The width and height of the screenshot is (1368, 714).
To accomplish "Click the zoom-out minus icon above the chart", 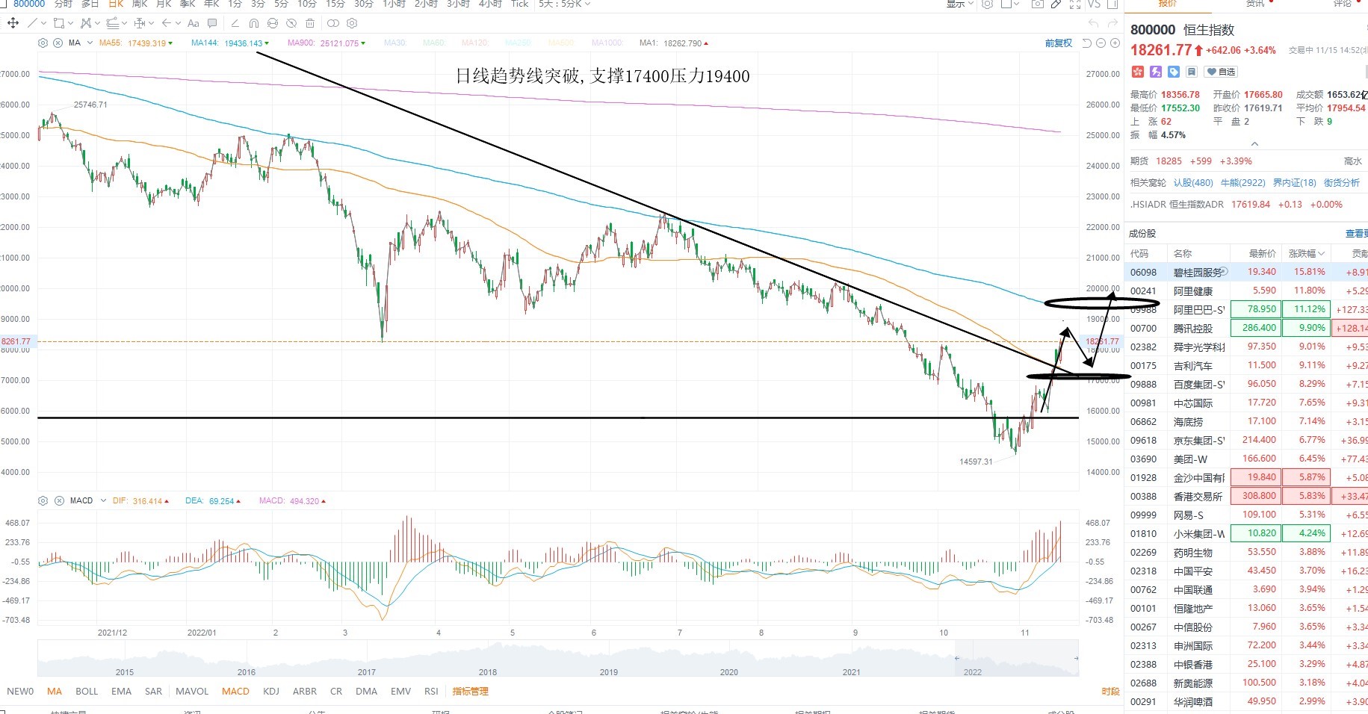I will click(x=1101, y=43).
